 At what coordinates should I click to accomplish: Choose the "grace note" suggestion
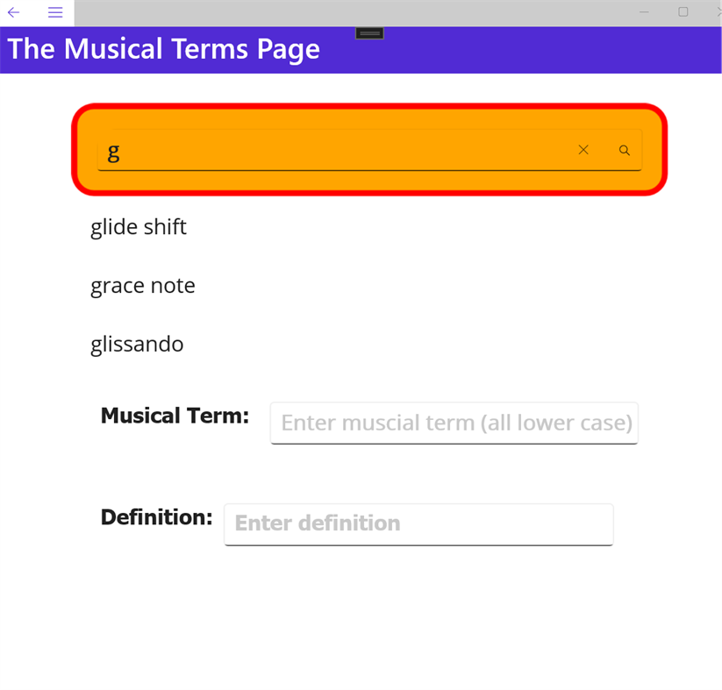tap(143, 286)
